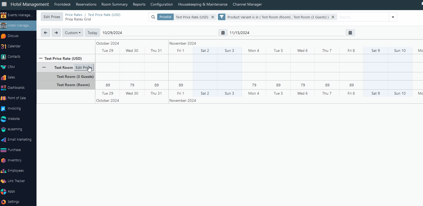The height and width of the screenshot is (206, 423).
Task: Open the CRM app icon
Action: point(3,67)
